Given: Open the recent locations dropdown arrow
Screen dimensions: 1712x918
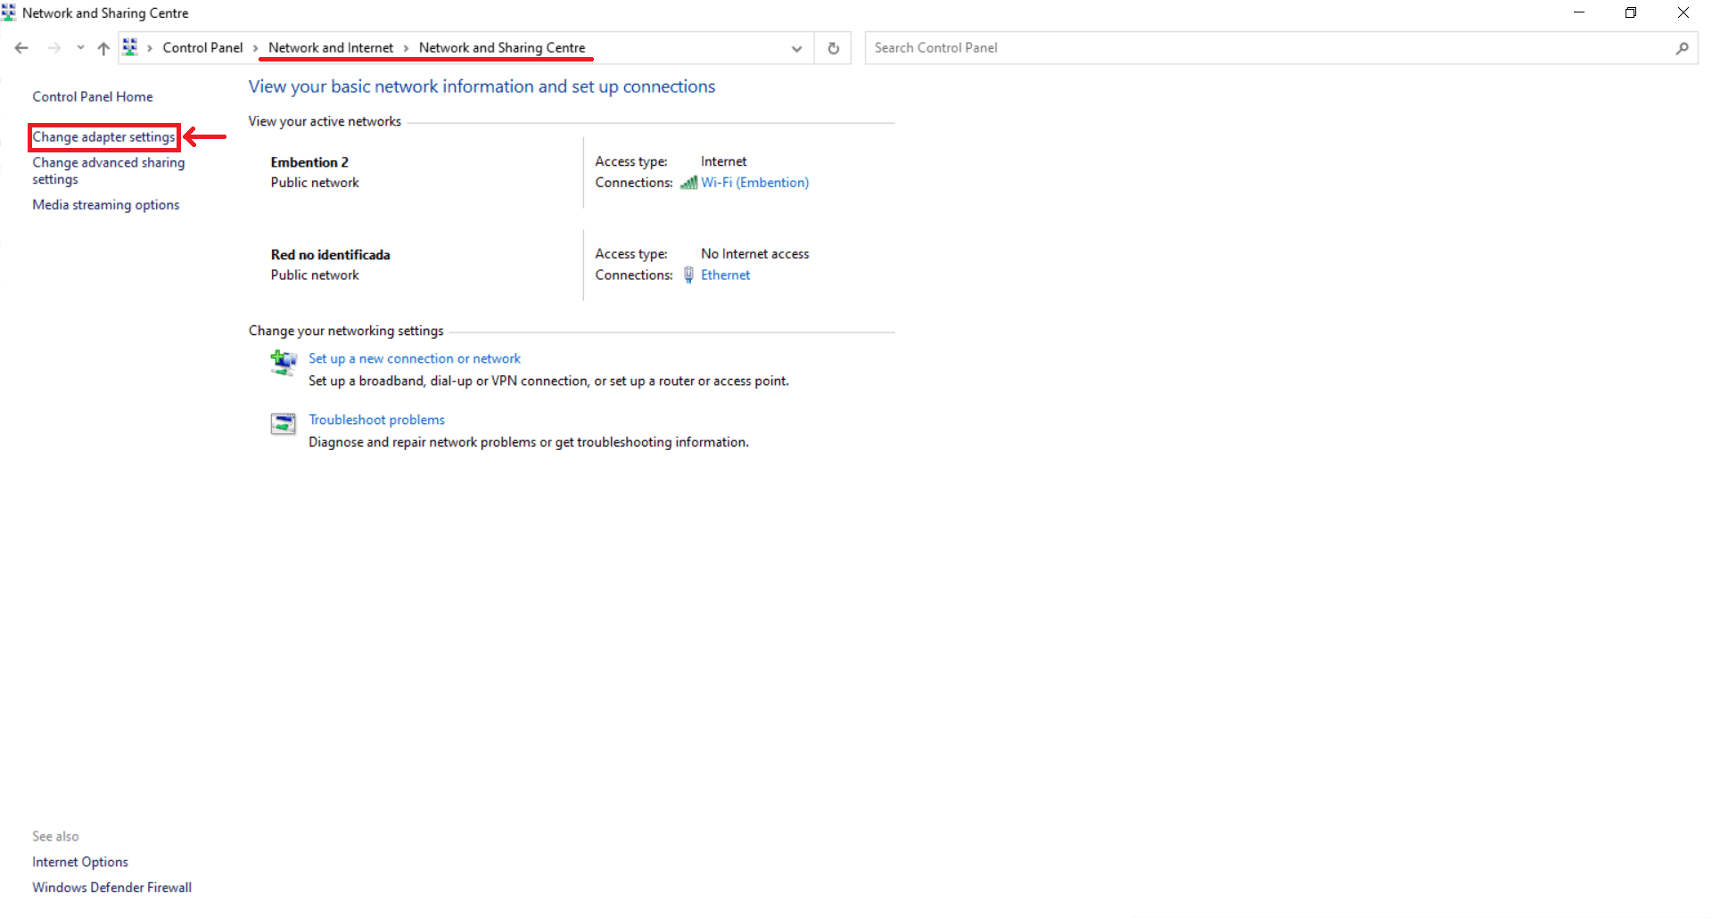Looking at the screenshot, I should pyautogui.click(x=80, y=48).
